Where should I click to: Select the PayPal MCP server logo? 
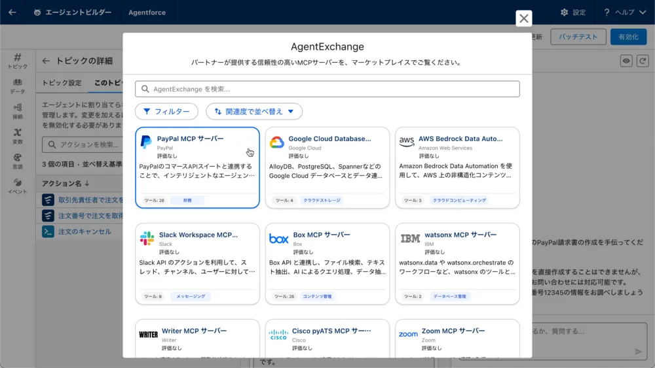pos(146,142)
